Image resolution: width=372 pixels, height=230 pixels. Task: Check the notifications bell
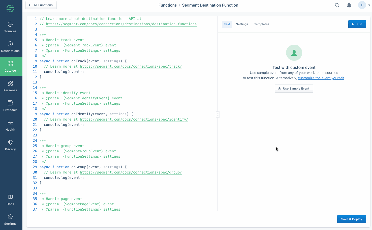pos(349,5)
